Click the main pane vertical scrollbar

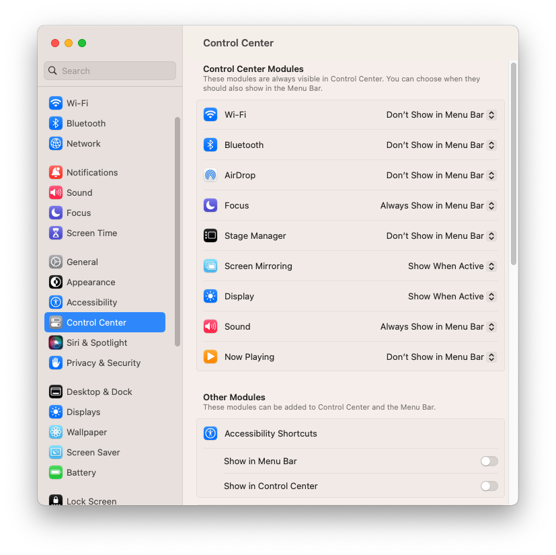point(514,163)
